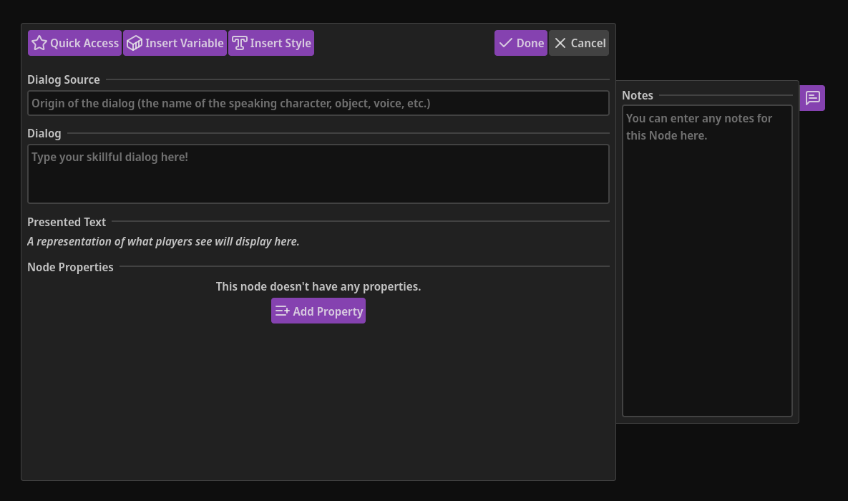Click the star icon on Quick Access
848x501 pixels.
tap(39, 43)
